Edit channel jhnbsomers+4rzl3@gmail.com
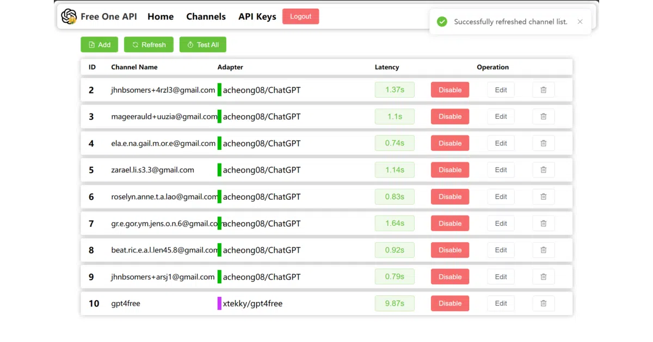653x342 pixels. [x=501, y=90]
